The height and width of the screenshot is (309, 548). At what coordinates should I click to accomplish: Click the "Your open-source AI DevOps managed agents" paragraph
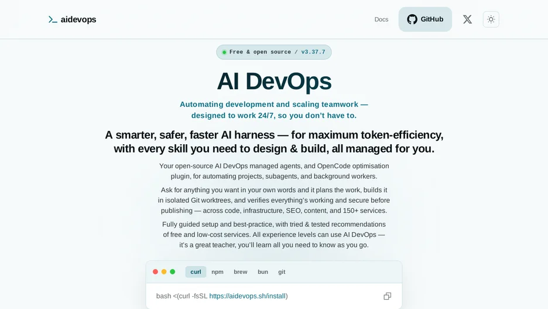point(274,171)
